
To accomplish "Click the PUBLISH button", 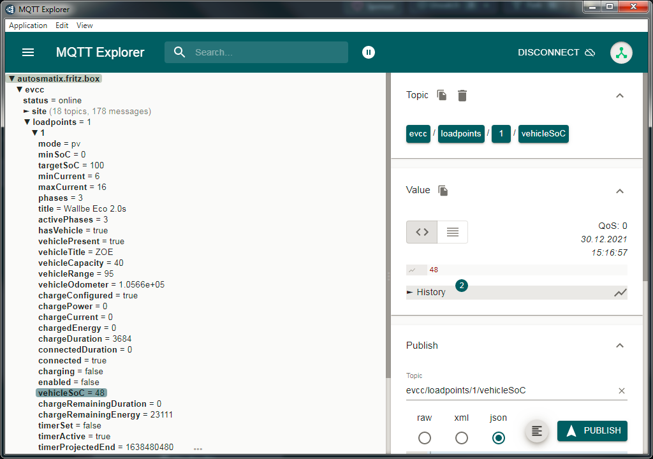I will point(592,431).
